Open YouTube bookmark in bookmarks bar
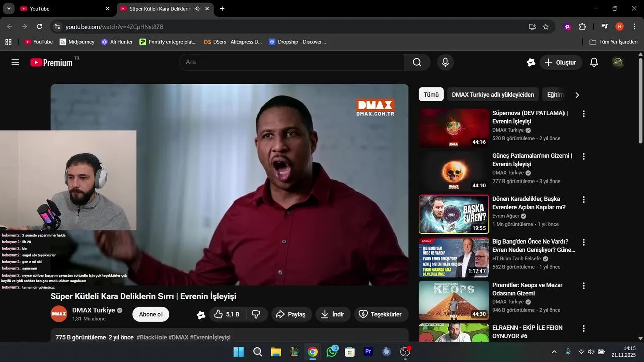The width and height of the screenshot is (644, 362). click(x=39, y=42)
